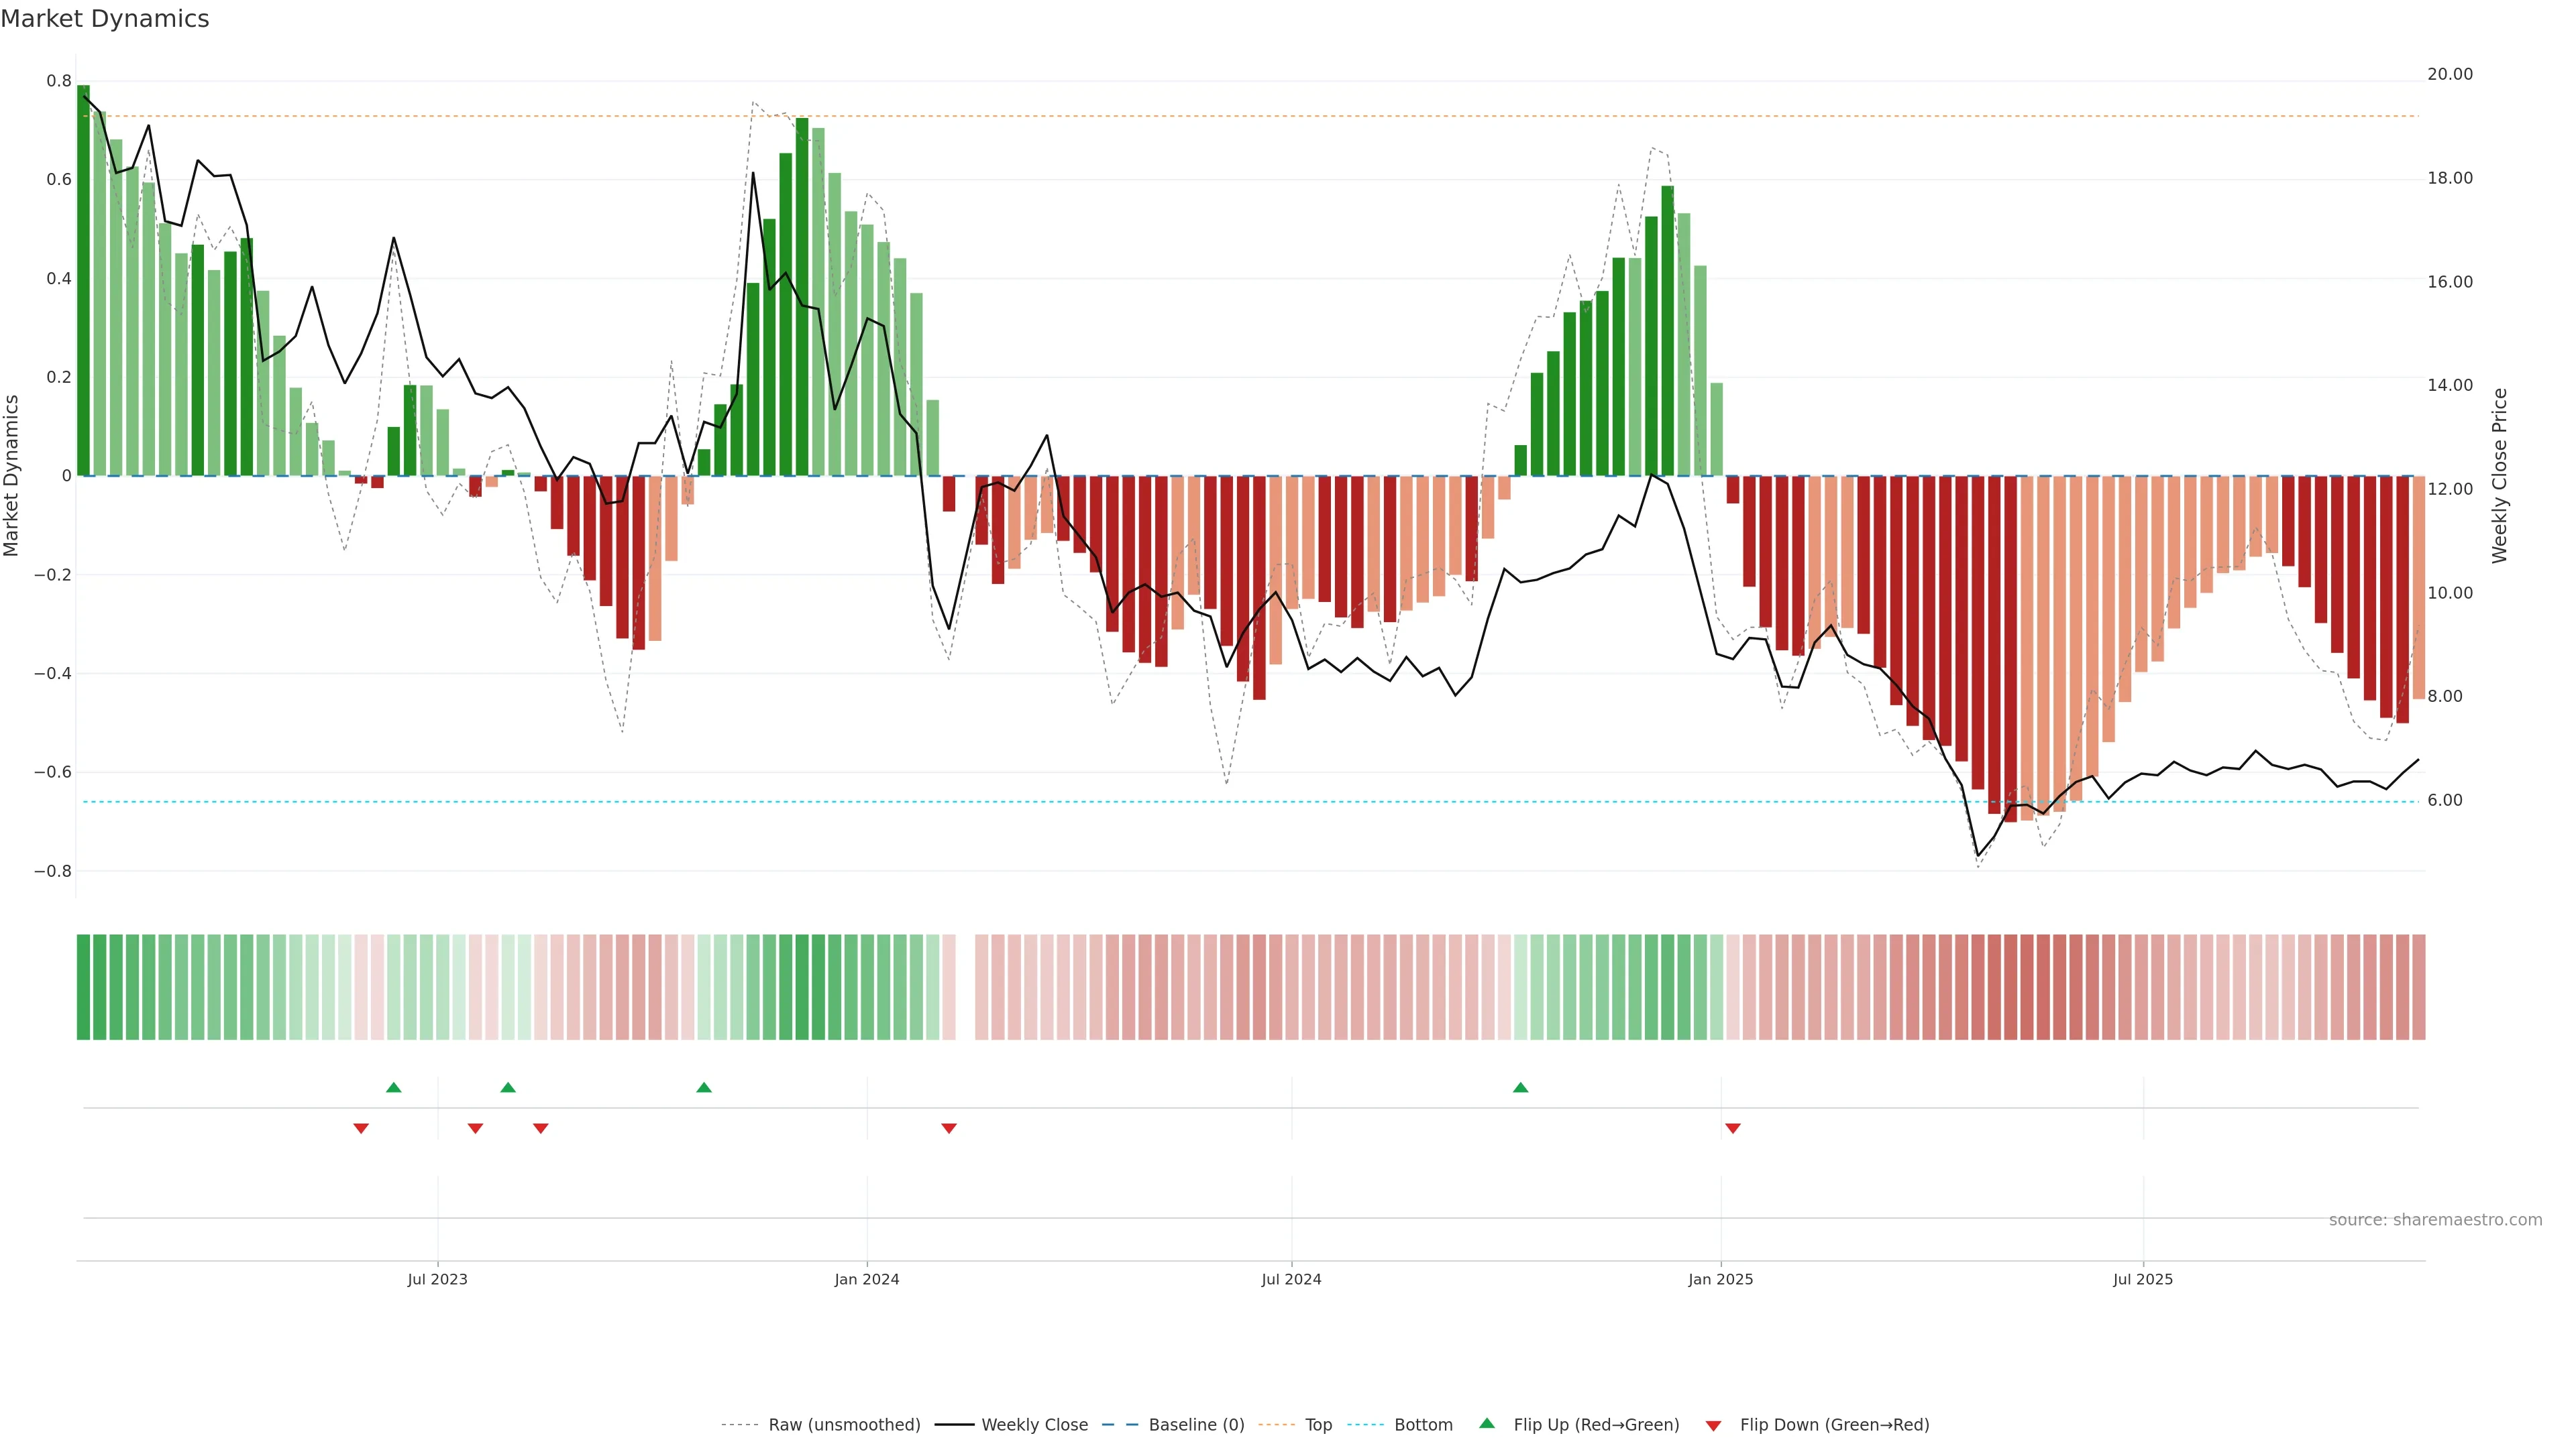
Task: Click red triangle icon in Flip Down legend entry
Action: click(x=1713, y=1425)
